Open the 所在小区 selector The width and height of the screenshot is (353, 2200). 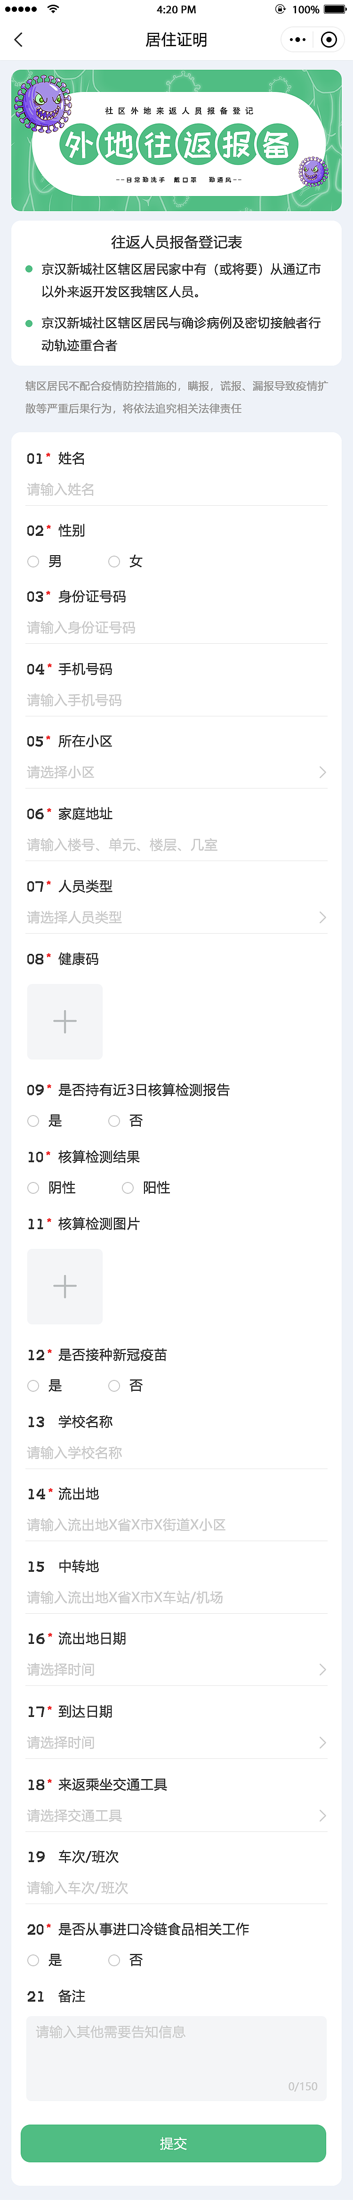(170, 771)
